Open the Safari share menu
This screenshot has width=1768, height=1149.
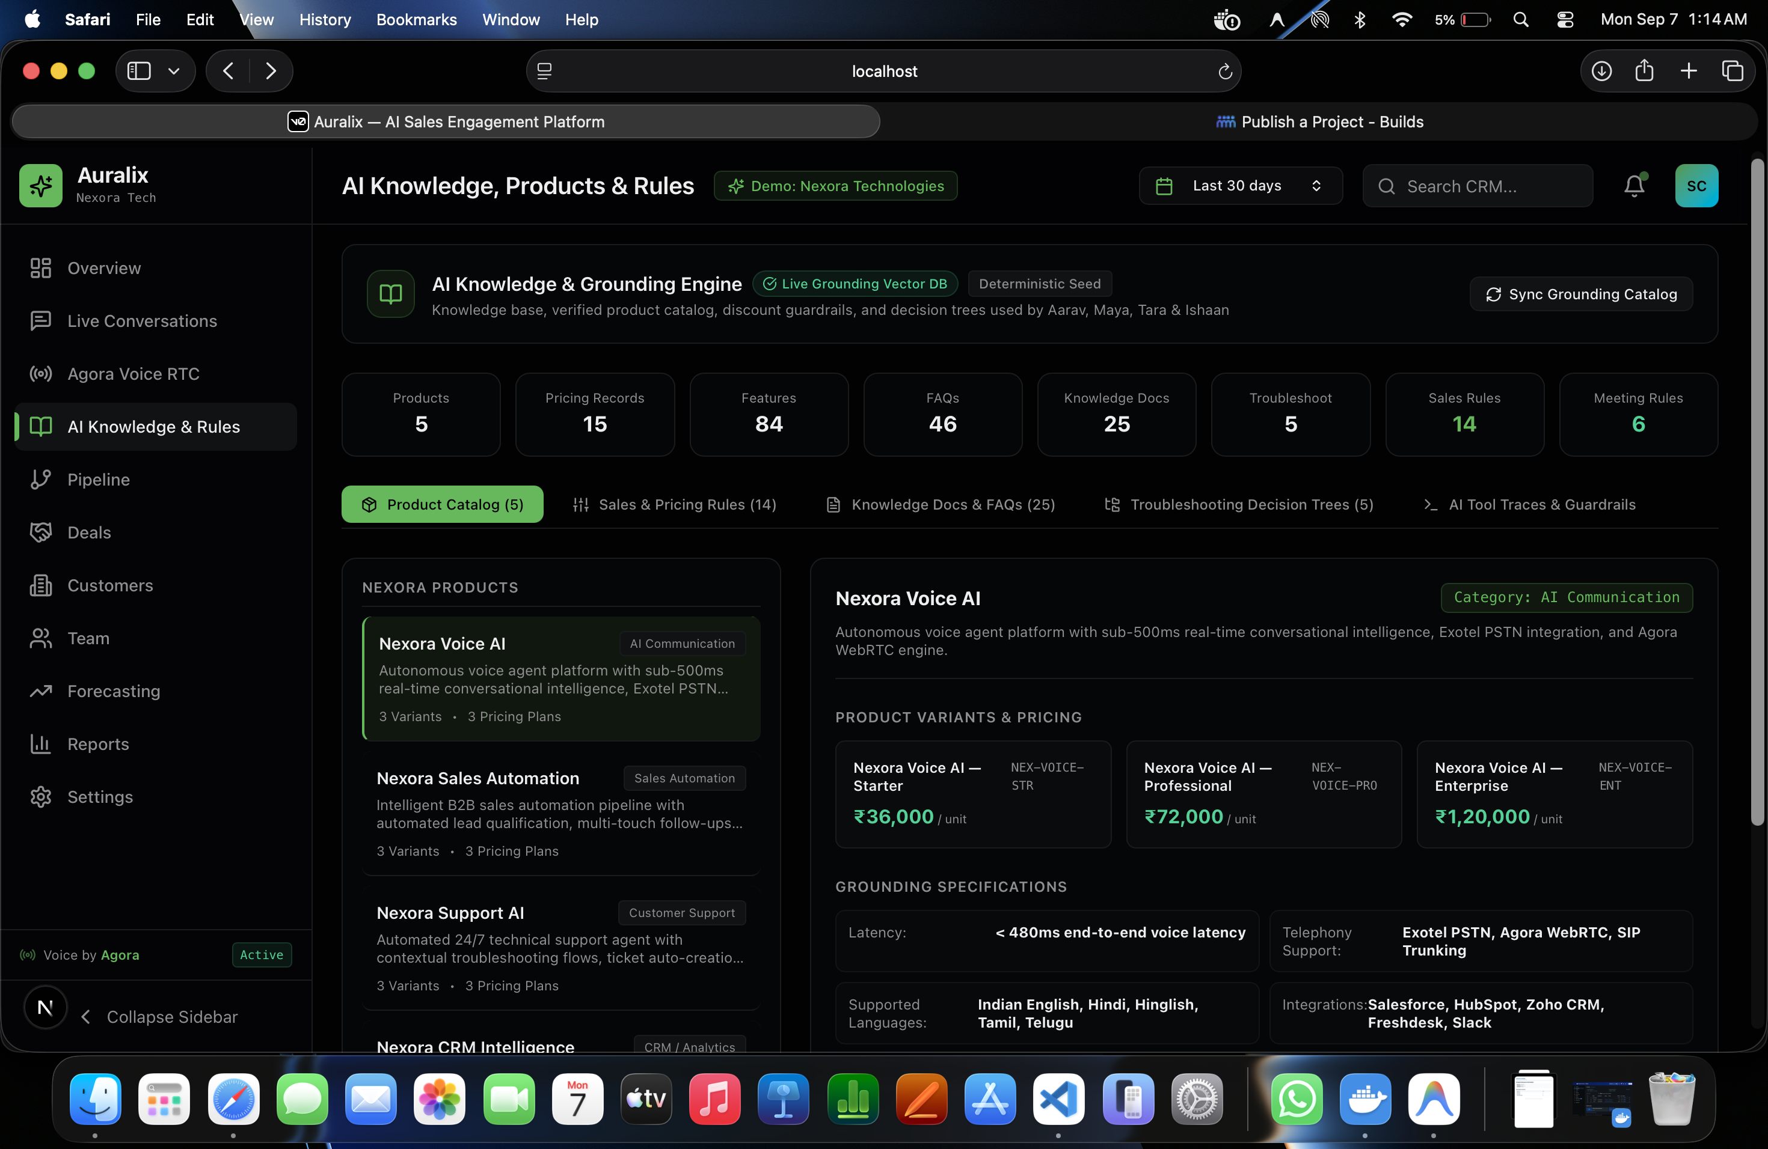point(1644,70)
